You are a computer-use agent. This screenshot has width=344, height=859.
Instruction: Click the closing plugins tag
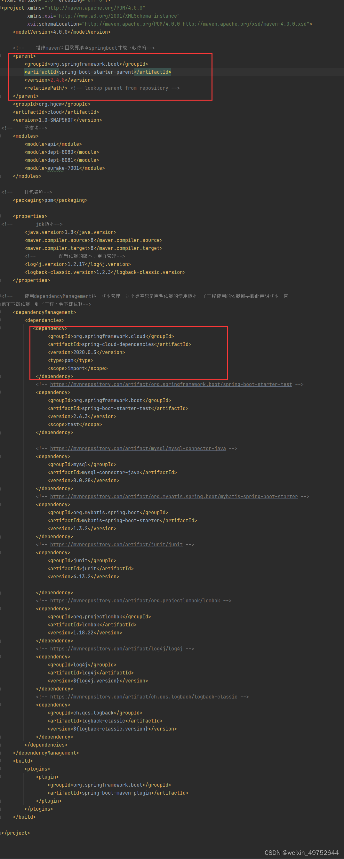(39, 808)
